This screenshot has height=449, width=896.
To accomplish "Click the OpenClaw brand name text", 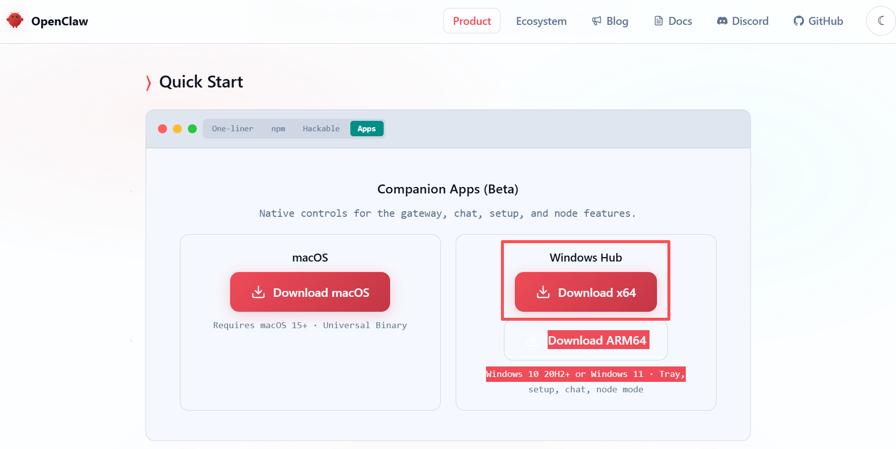I will click(60, 21).
